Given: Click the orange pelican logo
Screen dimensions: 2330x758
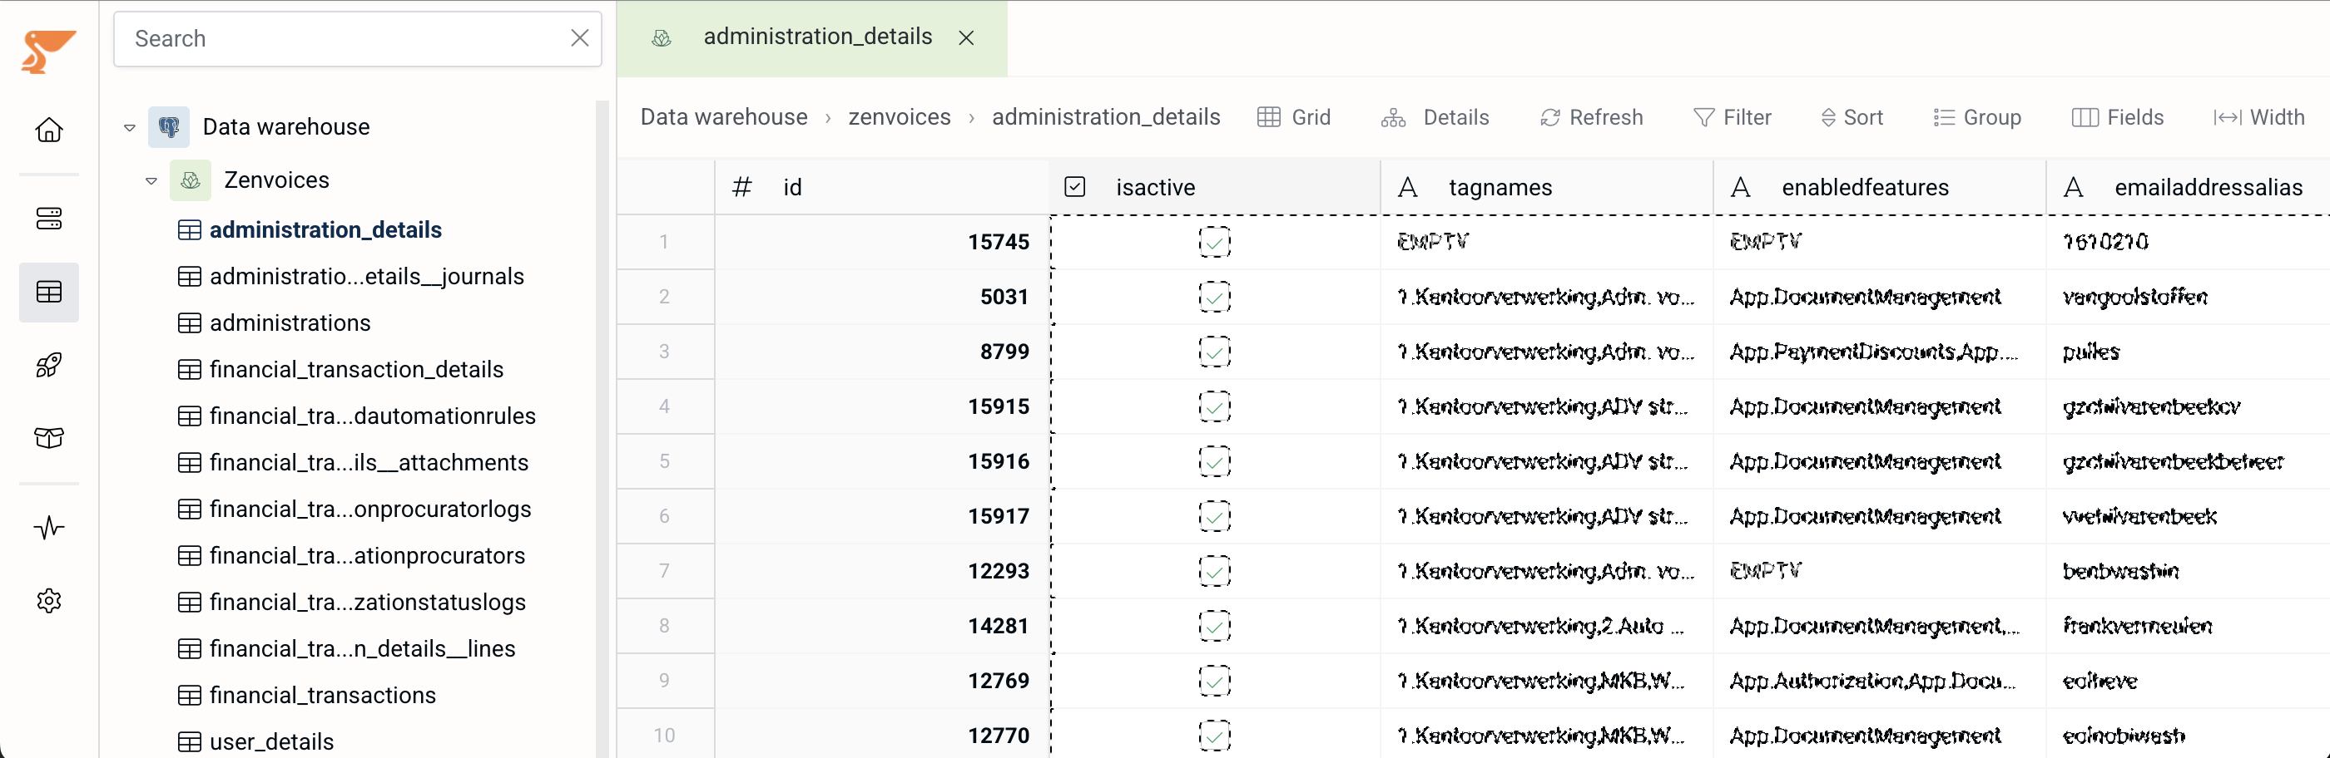Looking at the screenshot, I should tap(49, 52).
